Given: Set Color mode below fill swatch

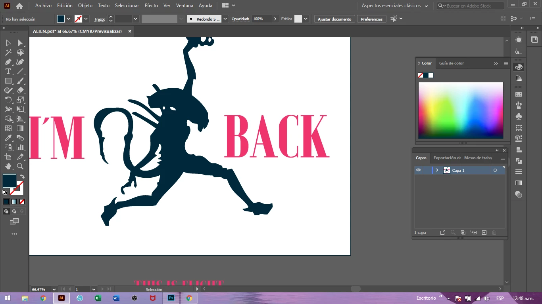Looking at the screenshot, I should 6,201.
